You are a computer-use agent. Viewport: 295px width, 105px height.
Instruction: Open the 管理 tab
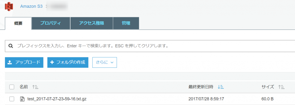tap(126, 23)
